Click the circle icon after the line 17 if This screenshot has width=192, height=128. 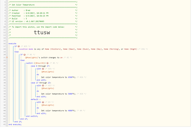[x=19, y=46]
